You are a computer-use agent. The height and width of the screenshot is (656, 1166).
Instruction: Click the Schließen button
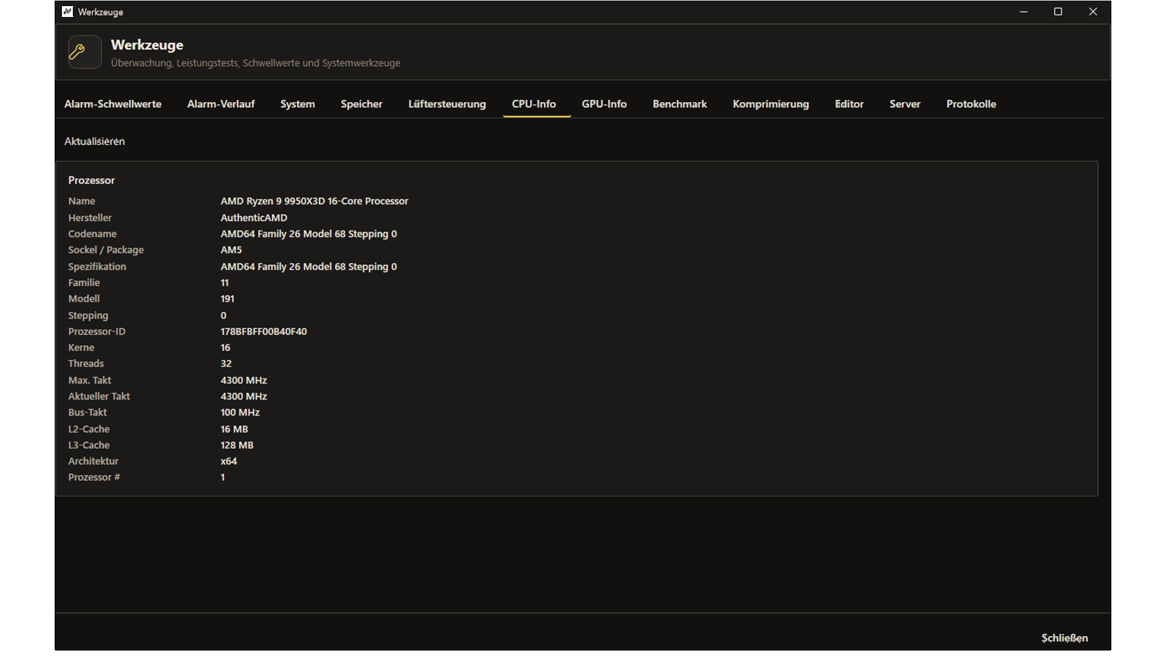(1065, 638)
